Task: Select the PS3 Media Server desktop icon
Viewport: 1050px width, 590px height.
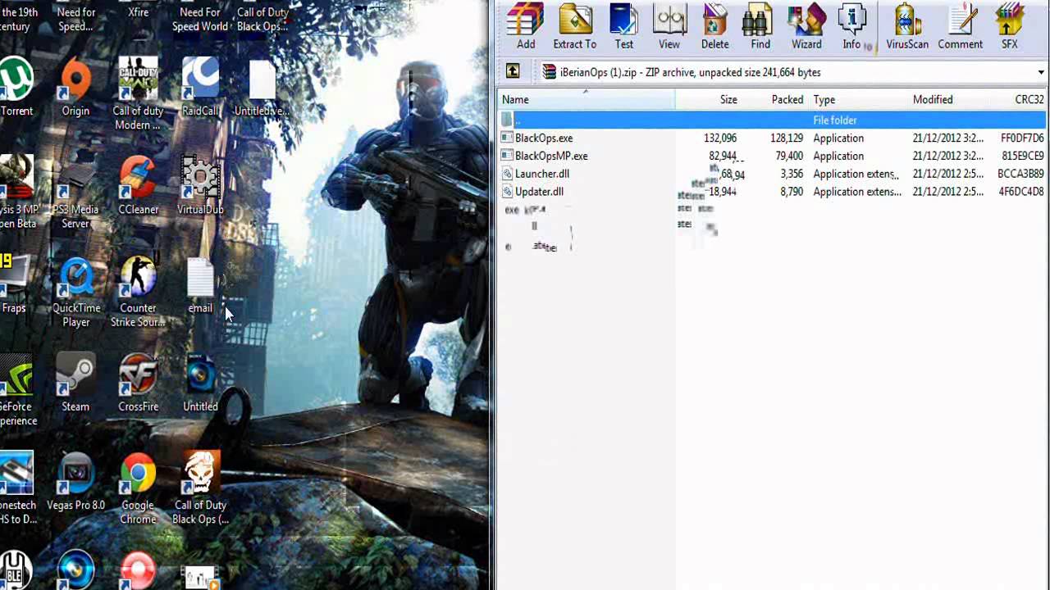Action: point(75,193)
